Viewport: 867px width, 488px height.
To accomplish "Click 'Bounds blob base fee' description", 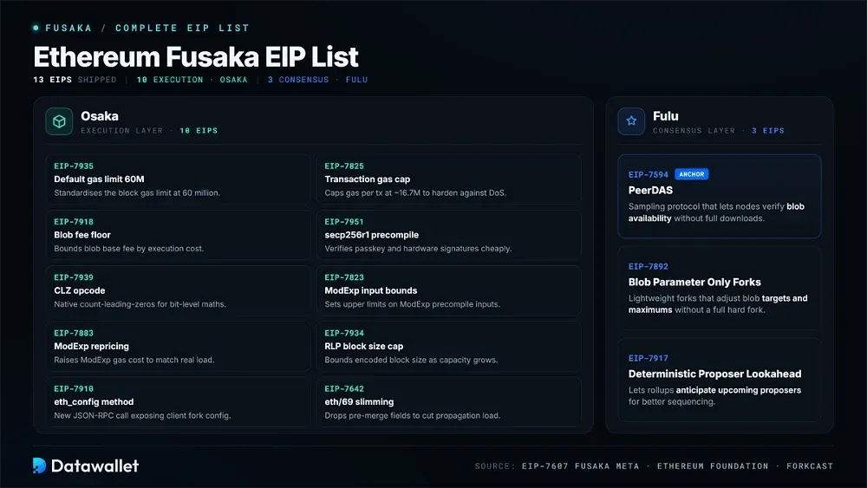I will click(129, 250).
